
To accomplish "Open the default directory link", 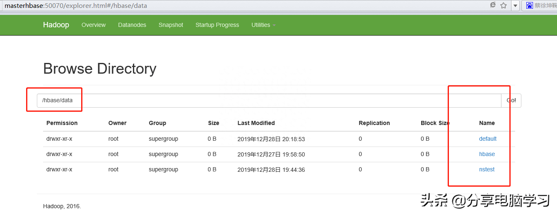I will click(x=487, y=139).
